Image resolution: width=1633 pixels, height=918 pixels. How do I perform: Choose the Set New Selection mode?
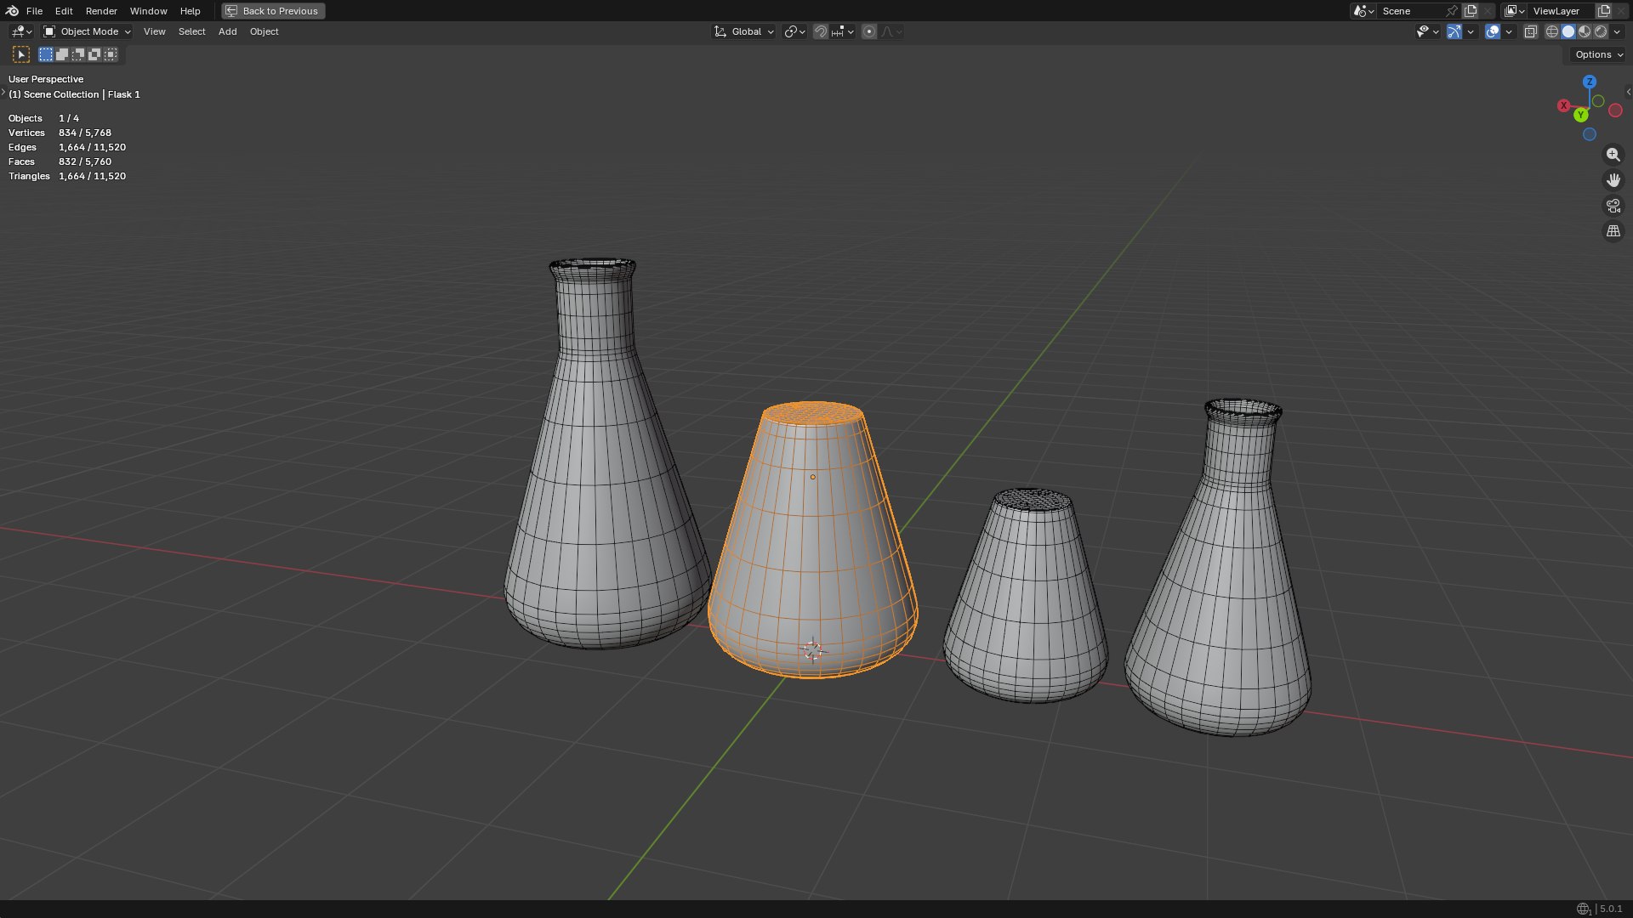coord(46,54)
